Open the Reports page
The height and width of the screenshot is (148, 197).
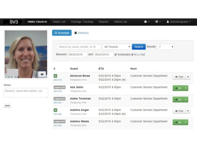(104, 22)
